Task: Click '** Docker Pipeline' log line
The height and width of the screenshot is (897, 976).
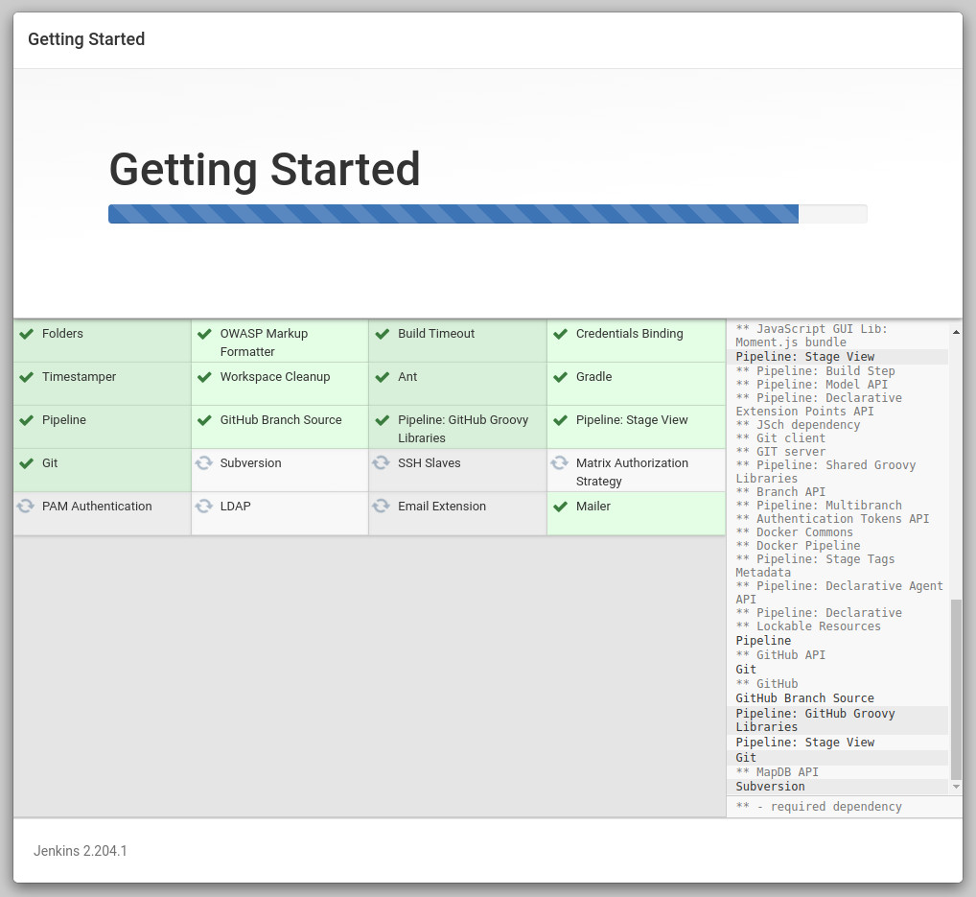Action: click(x=798, y=546)
